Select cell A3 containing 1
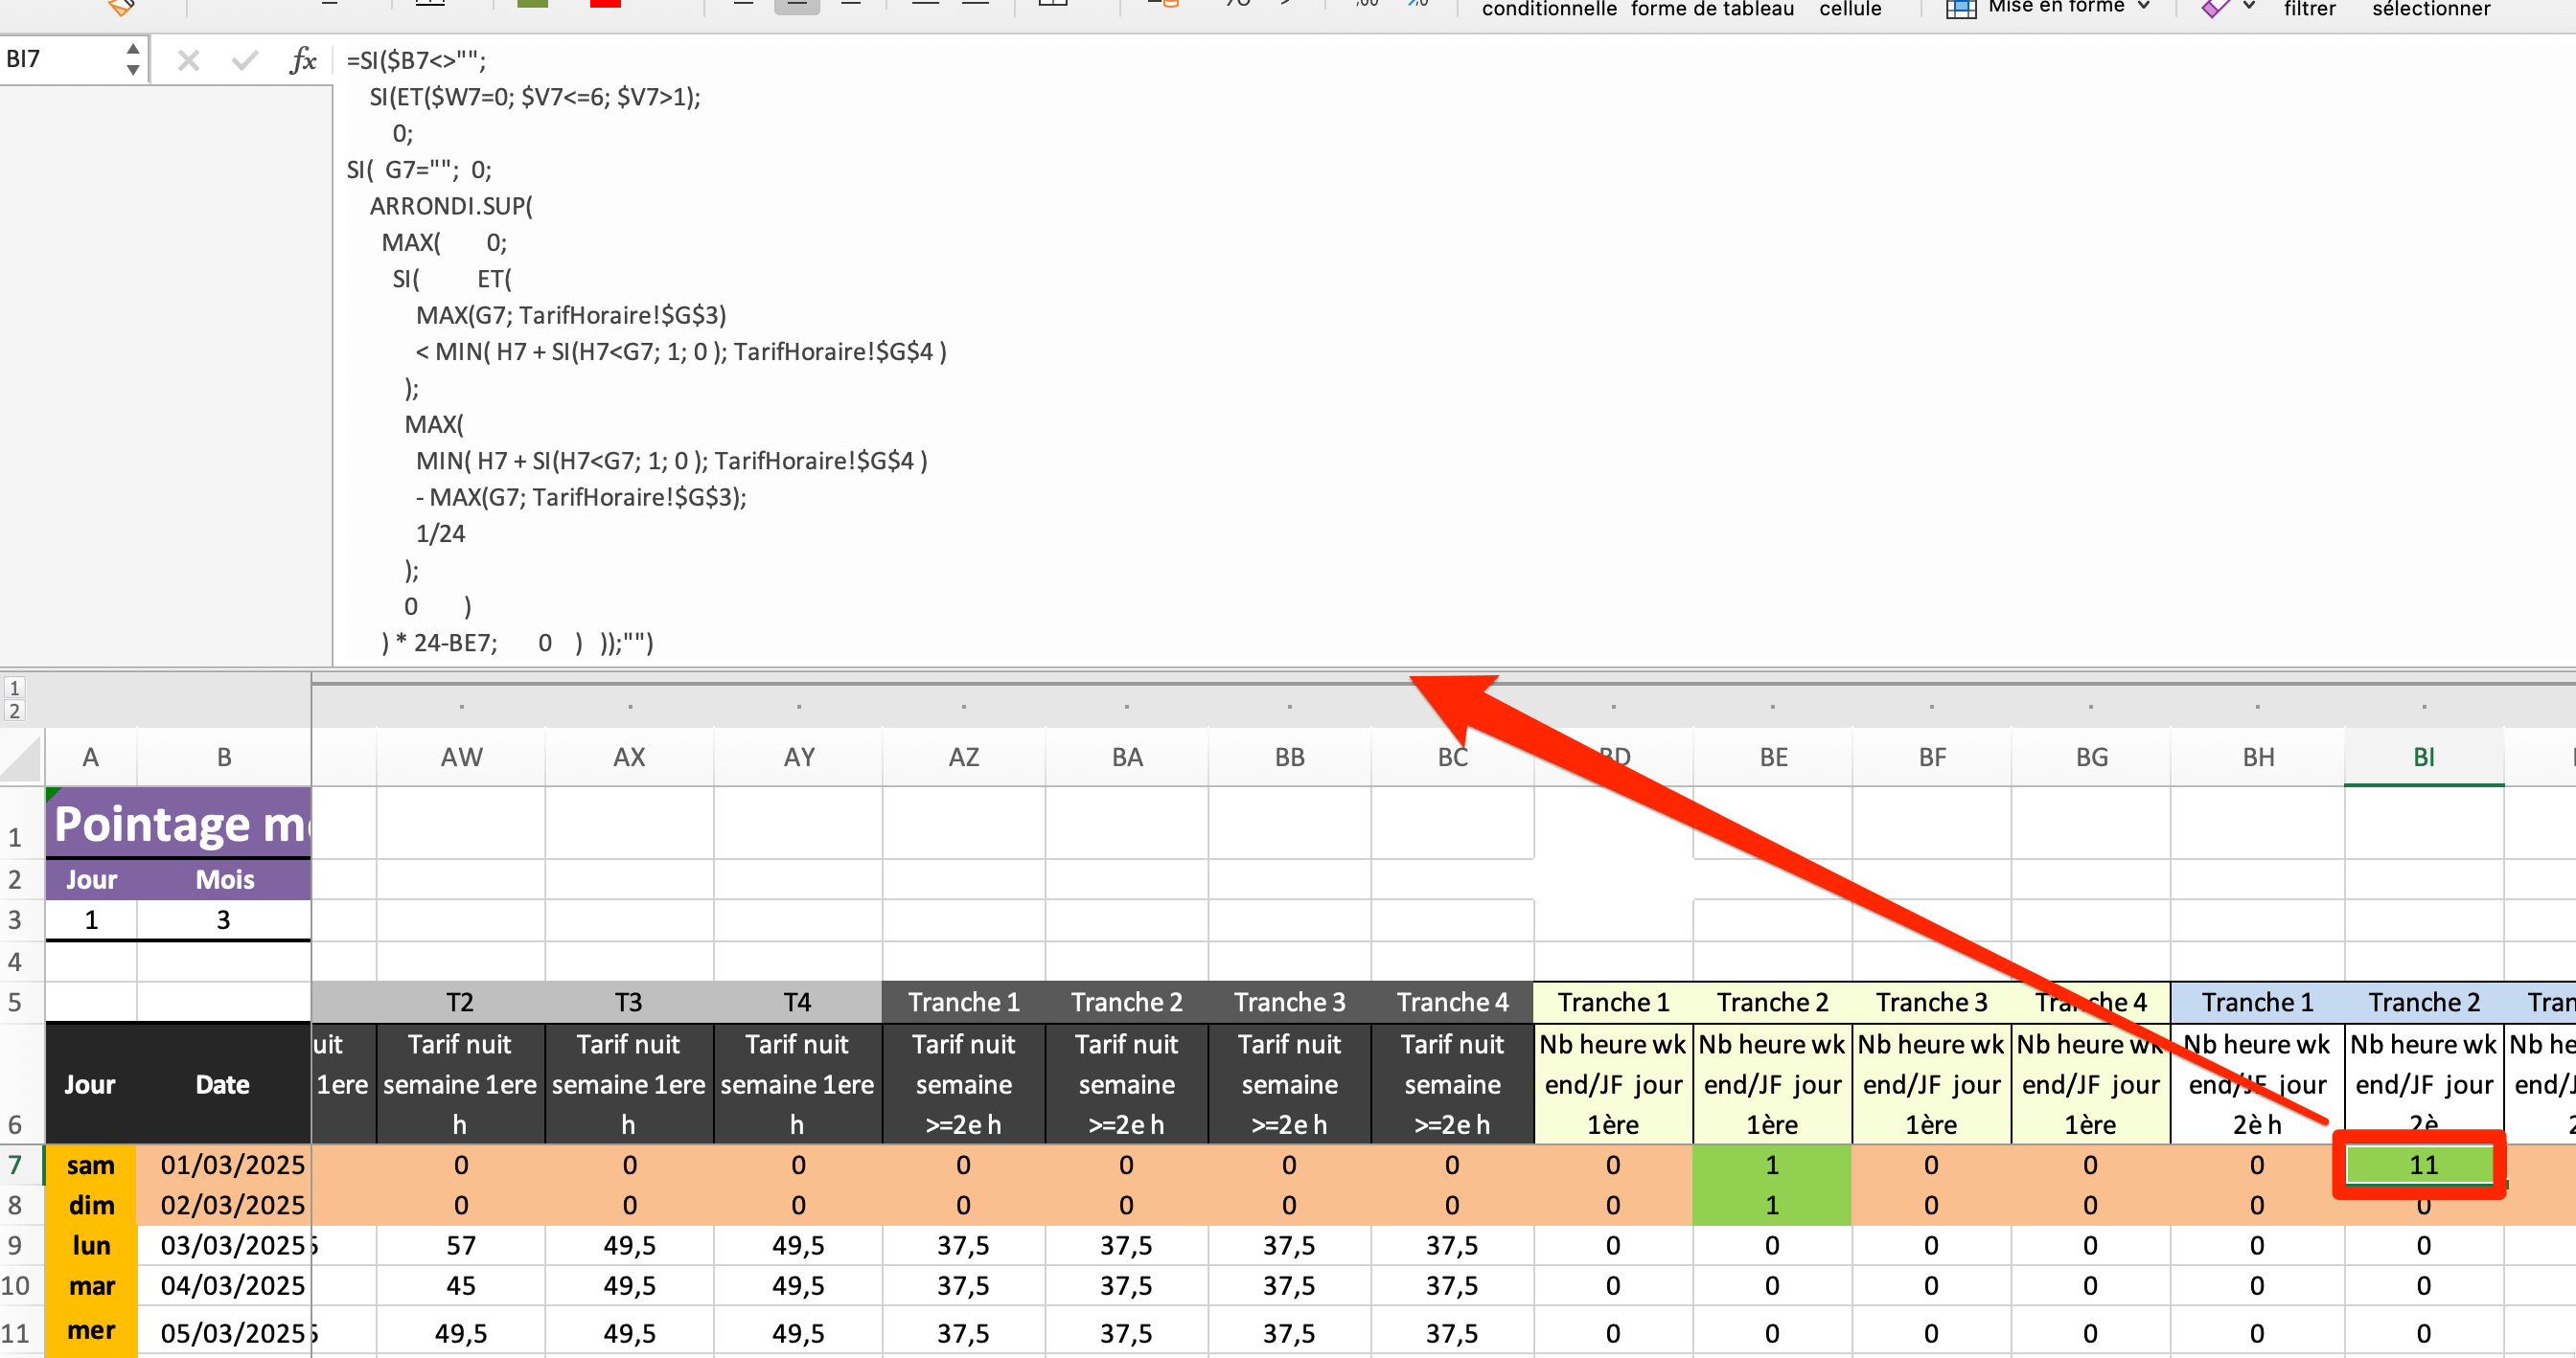This screenshot has width=2576, height=1358. point(91,919)
